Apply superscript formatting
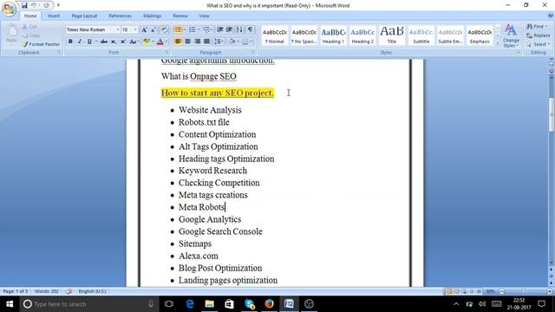The image size is (555, 312). point(123,42)
